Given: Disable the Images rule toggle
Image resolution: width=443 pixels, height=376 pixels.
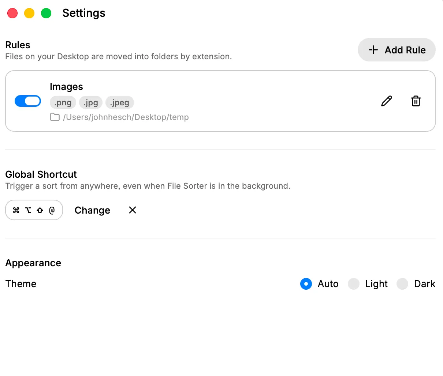Looking at the screenshot, I should pos(28,101).
